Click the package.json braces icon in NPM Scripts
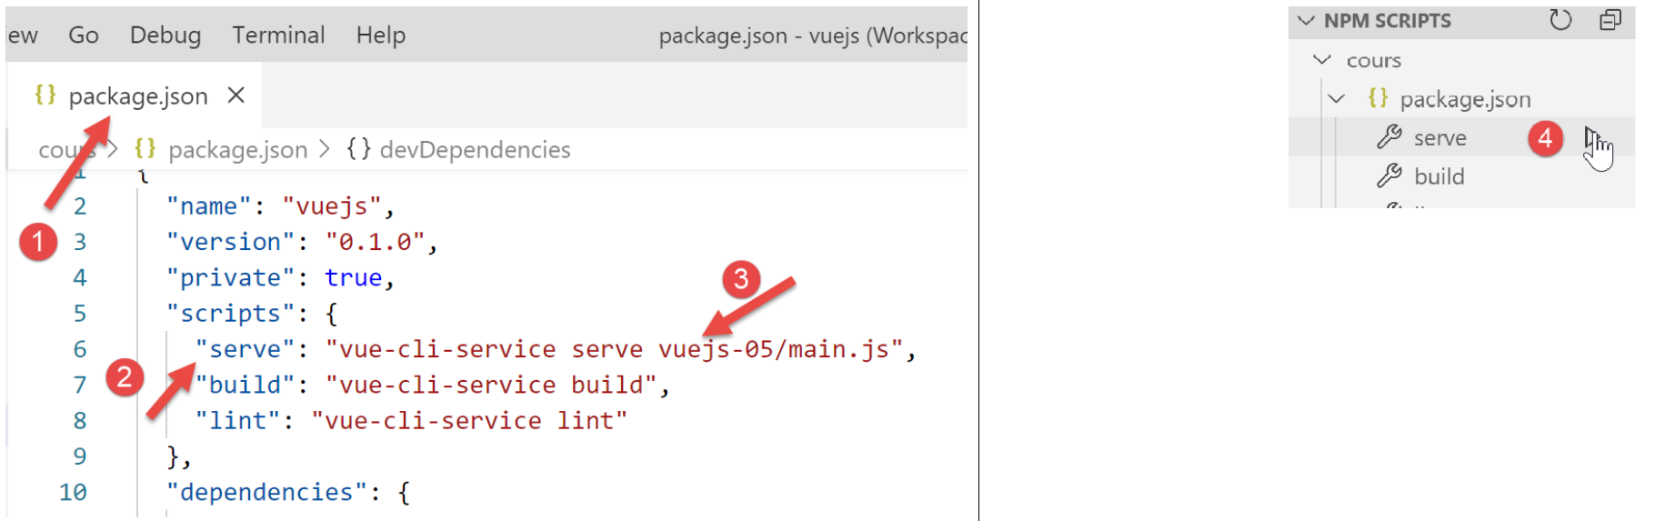This screenshot has width=1655, height=521. [1378, 98]
